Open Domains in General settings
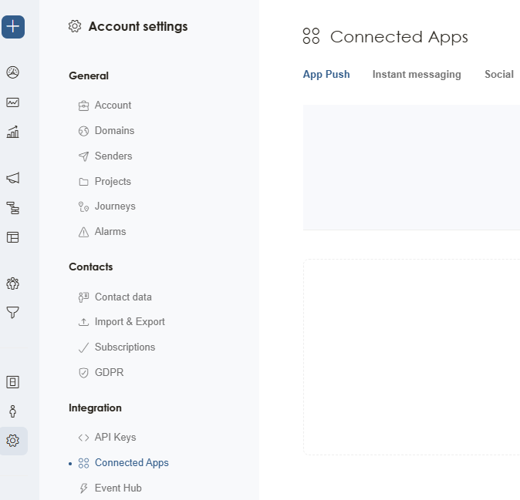520x500 pixels. click(x=114, y=131)
